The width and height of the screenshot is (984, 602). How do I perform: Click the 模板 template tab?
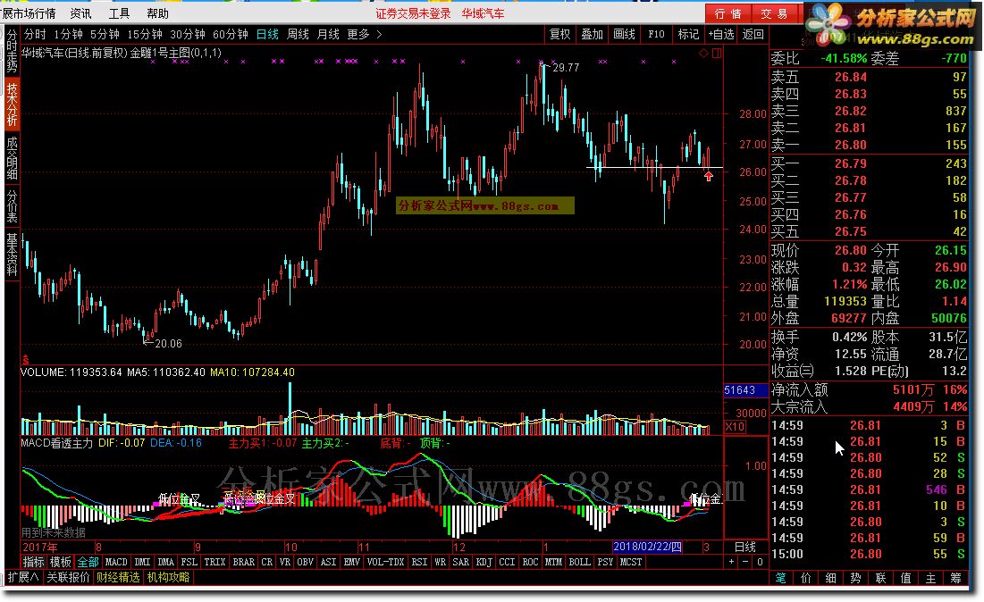click(x=61, y=562)
